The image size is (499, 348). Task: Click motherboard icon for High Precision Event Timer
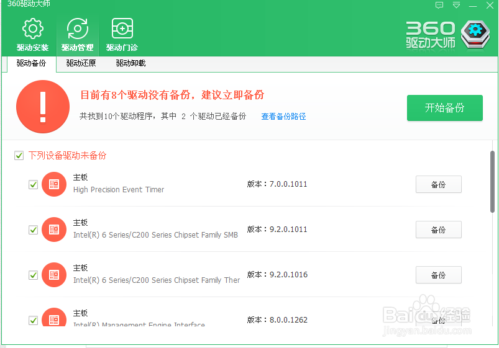click(x=54, y=184)
